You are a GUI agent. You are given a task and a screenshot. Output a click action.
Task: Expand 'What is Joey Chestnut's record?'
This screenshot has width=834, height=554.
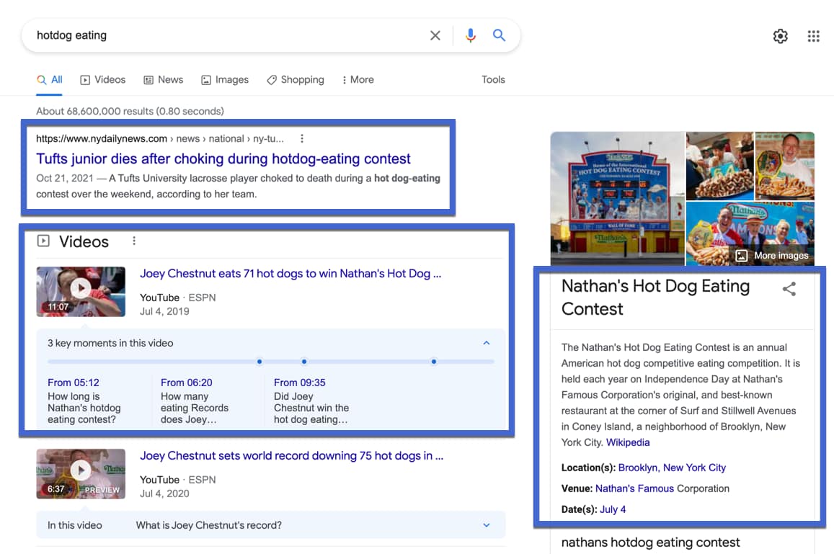coord(487,524)
